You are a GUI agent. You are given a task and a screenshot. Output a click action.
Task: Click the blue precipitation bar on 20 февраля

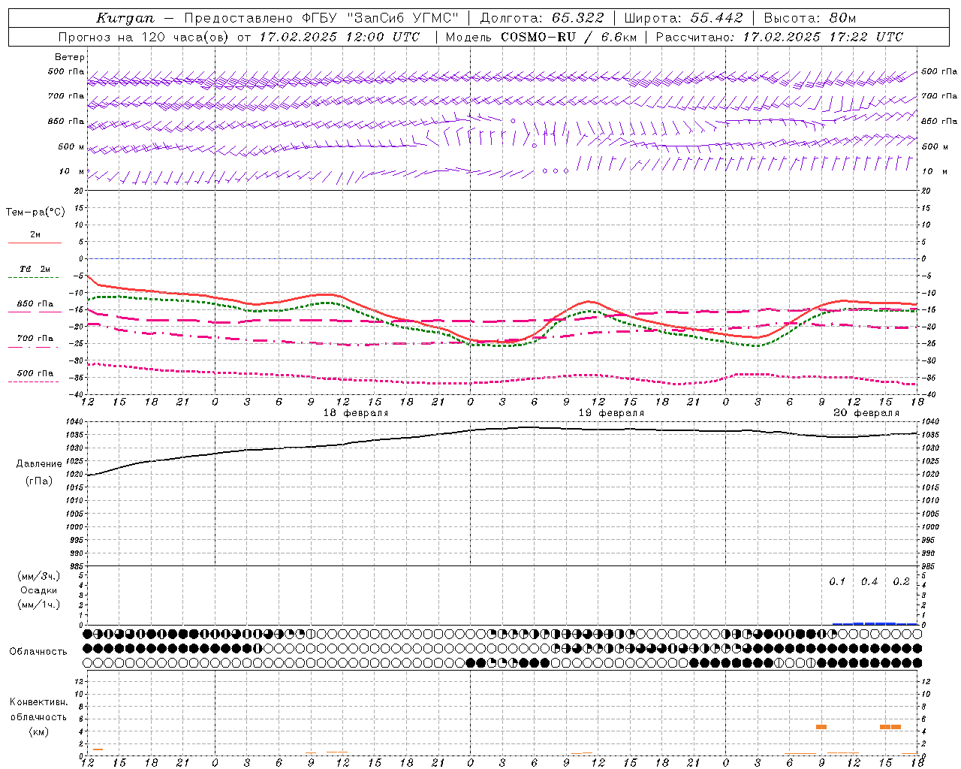875,623
